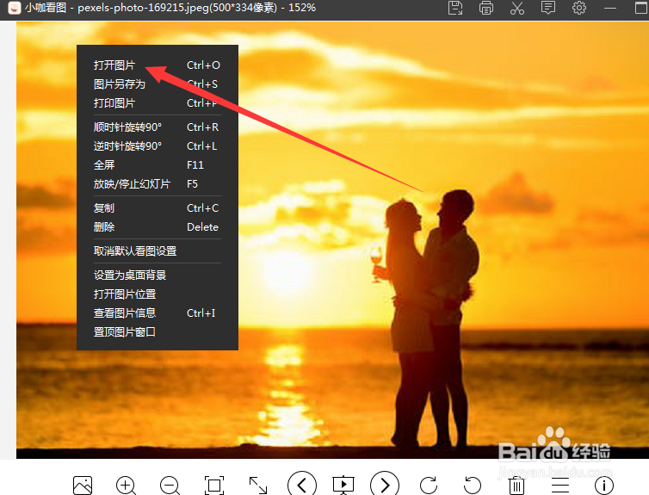649x495 pixels.
Task: Select 设置为桌面背景 menu entry
Action: click(x=158, y=275)
